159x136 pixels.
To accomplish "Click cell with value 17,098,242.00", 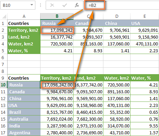I will click(57, 85).
